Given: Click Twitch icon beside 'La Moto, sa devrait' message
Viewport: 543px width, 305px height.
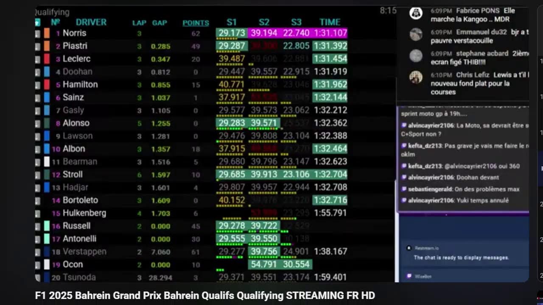Looking at the screenshot, I should (x=404, y=125).
